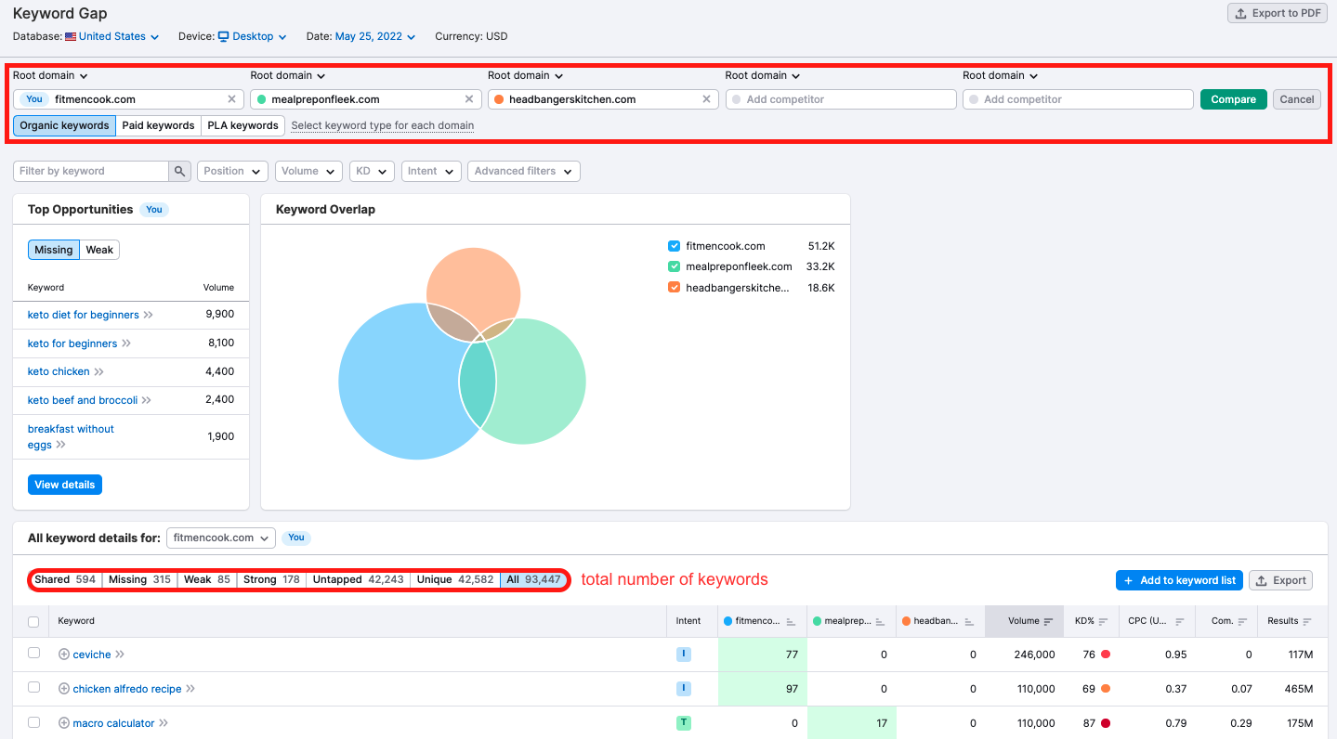
Task: Sort by Com. column icon
Action: click(x=1242, y=621)
